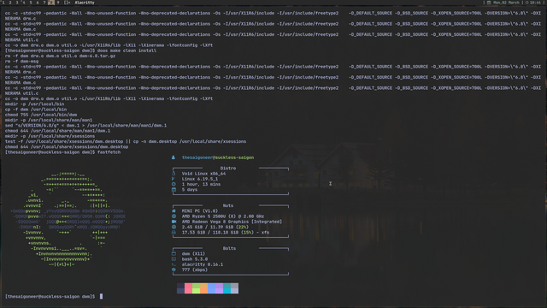Click the green color block

(x=196, y=288)
